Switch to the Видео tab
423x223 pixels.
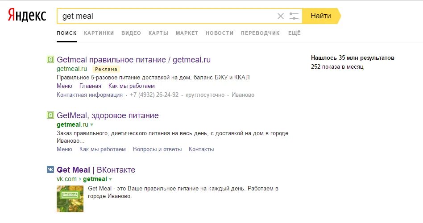(131, 33)
